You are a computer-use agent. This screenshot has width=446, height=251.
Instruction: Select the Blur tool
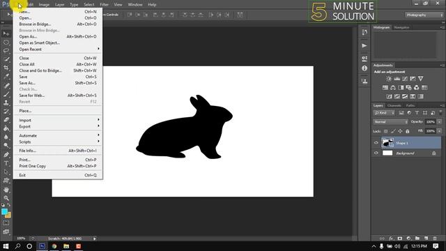[6, 137]
